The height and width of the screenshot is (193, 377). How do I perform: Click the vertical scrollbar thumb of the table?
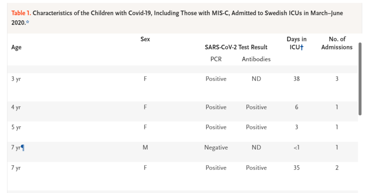pyautogui.click(x=360, y=79)
